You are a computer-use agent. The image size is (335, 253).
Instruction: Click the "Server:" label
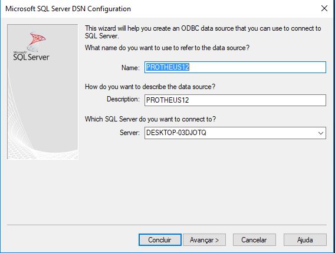[x=130, y=133]
